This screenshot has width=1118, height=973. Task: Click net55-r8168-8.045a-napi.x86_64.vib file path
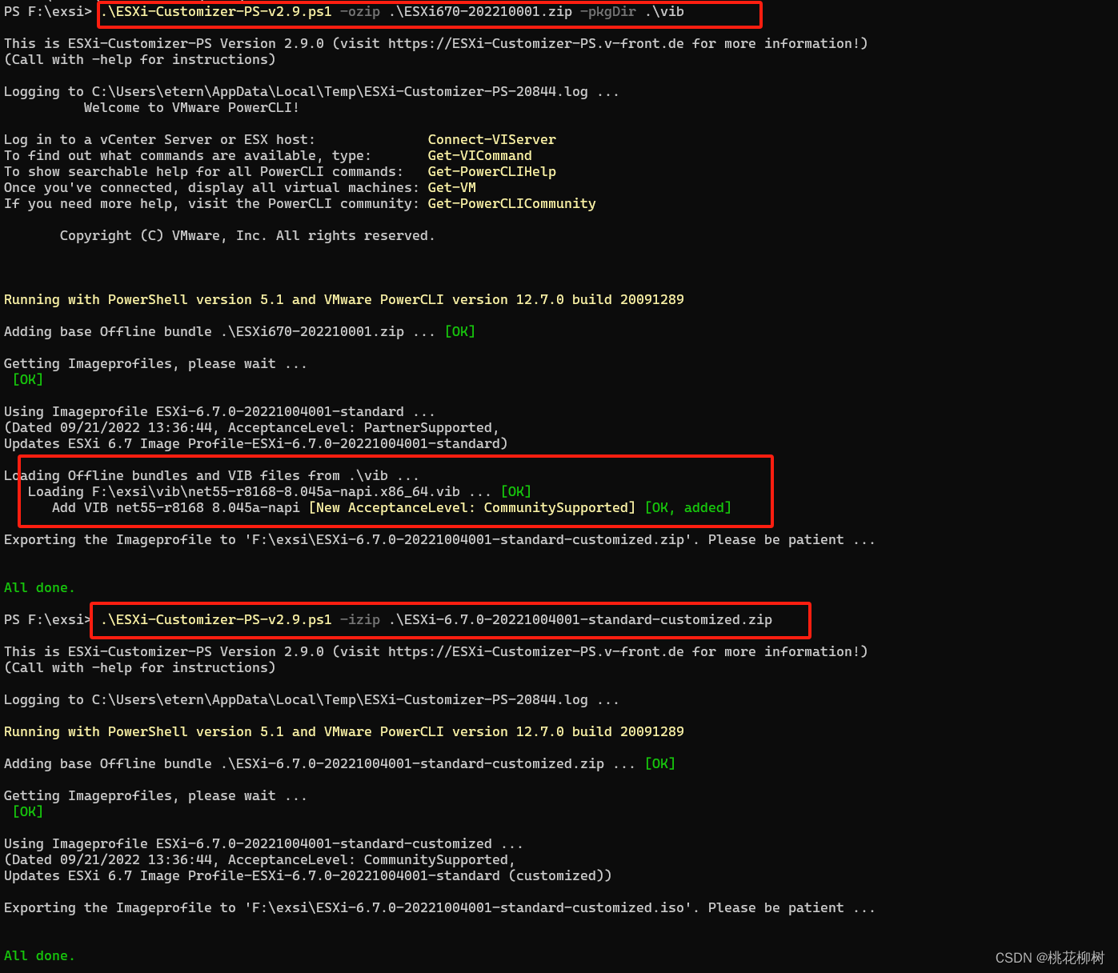[x=276, y=492]
